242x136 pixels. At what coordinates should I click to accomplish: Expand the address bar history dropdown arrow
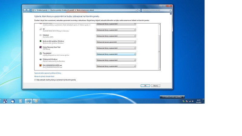click(x=136, y=10)
